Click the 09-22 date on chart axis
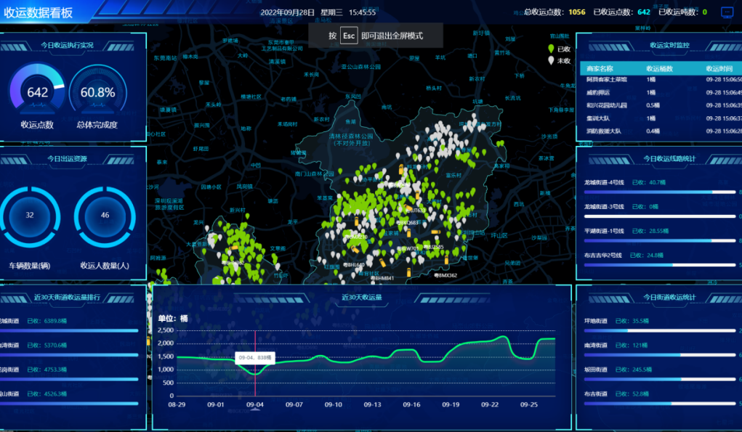This screenshot has height=432, width=742. tap(490, 404)
